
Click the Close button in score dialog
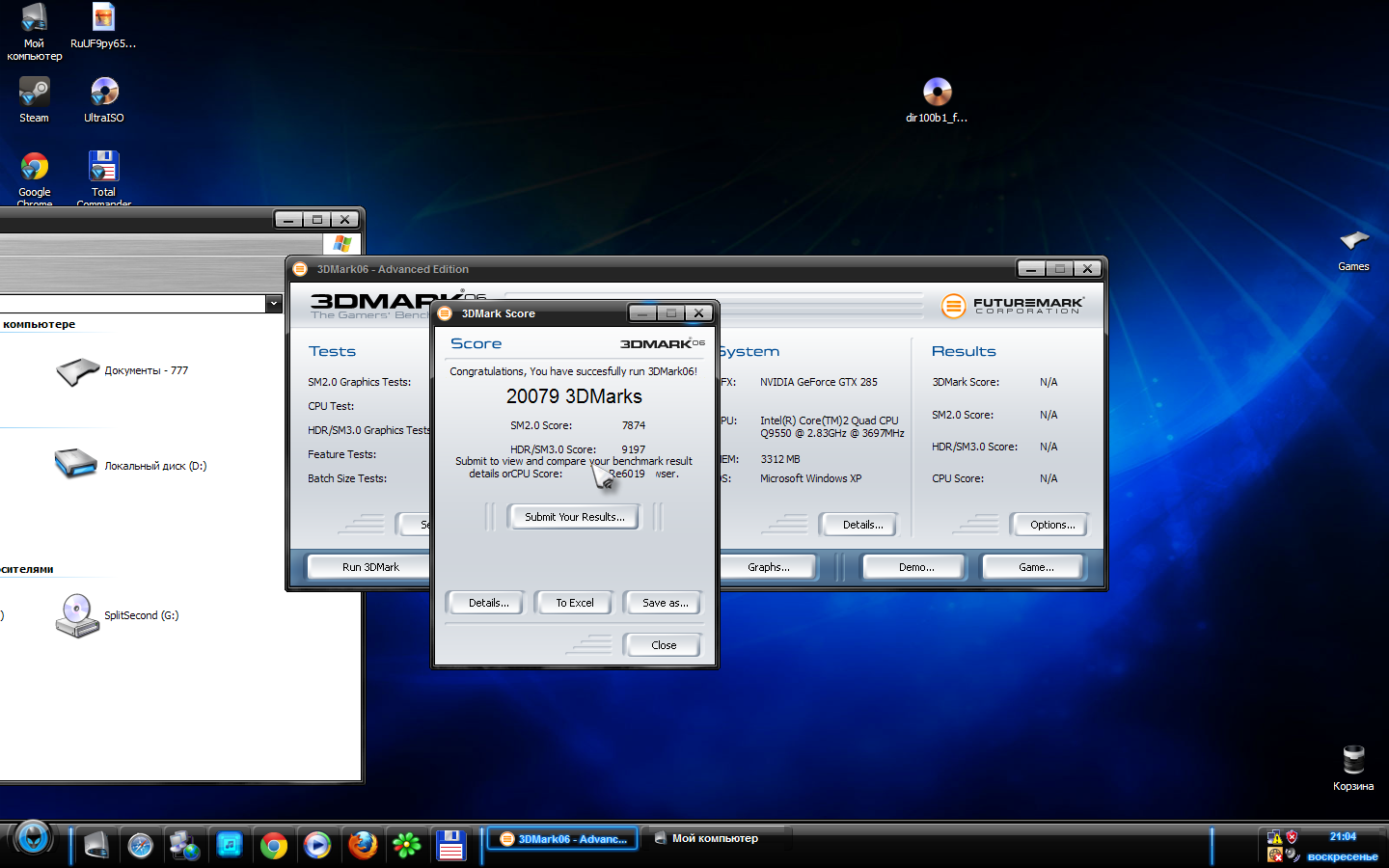click(x=664, y=645)
